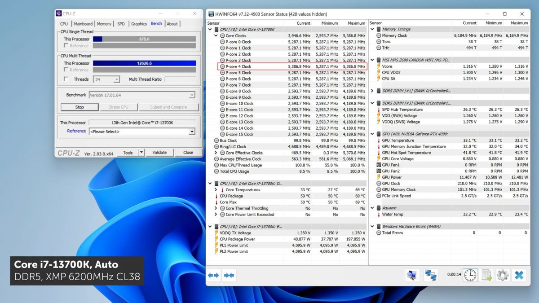Open the Tools dropdown arrow in CPU-Z
Viewport: 539px width, 303px height.
(141, 152)
